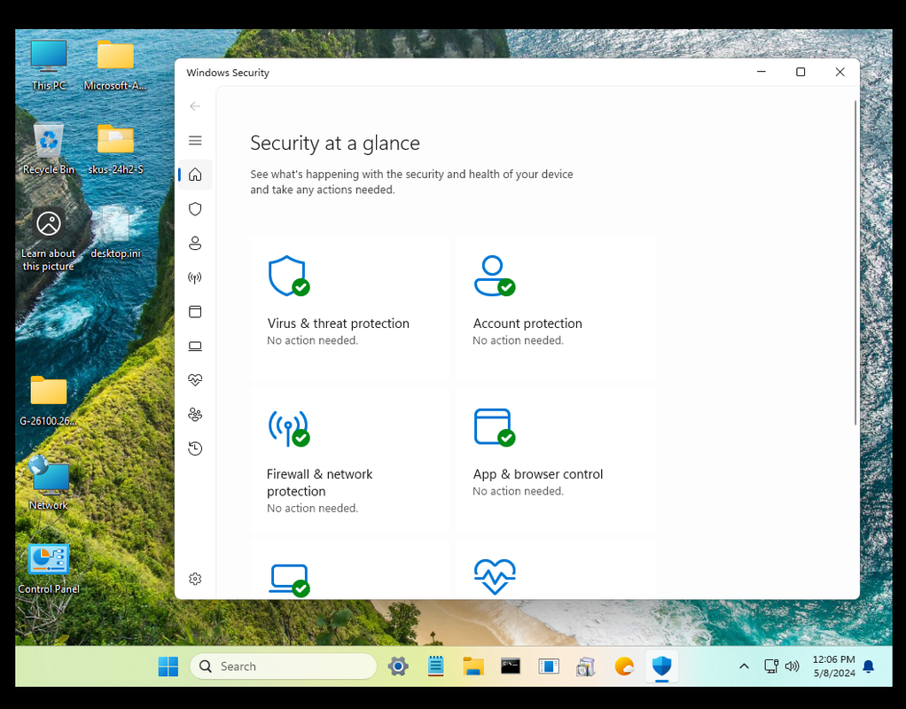Click the Device health heart tile icon
This screenshot has width=906, height=709.
click(495, 576)
